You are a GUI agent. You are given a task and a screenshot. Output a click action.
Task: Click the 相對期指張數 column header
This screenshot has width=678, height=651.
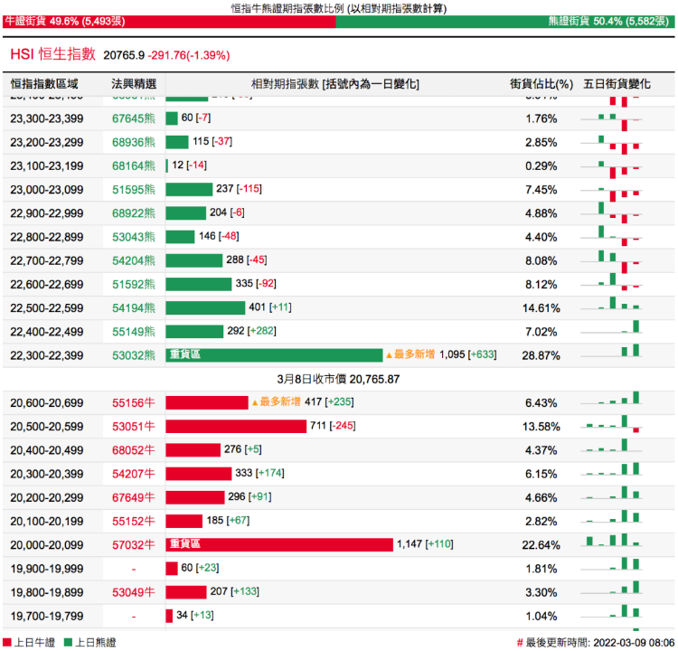coord(335,84)
